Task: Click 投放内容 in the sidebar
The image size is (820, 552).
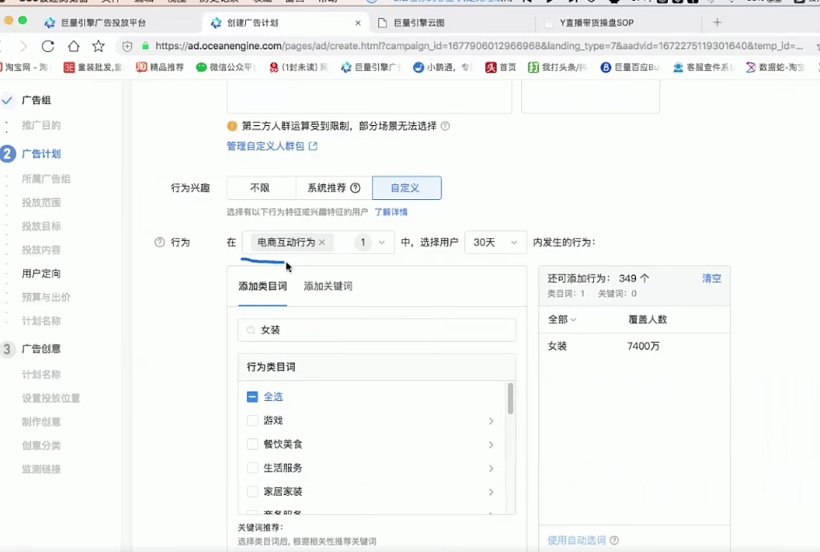Action: pos(42,250)
